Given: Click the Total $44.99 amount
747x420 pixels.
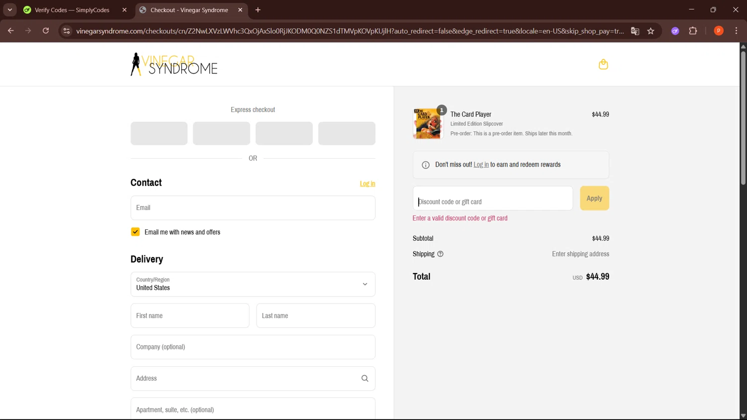Looking at the screenshot, I should (598, 277).
